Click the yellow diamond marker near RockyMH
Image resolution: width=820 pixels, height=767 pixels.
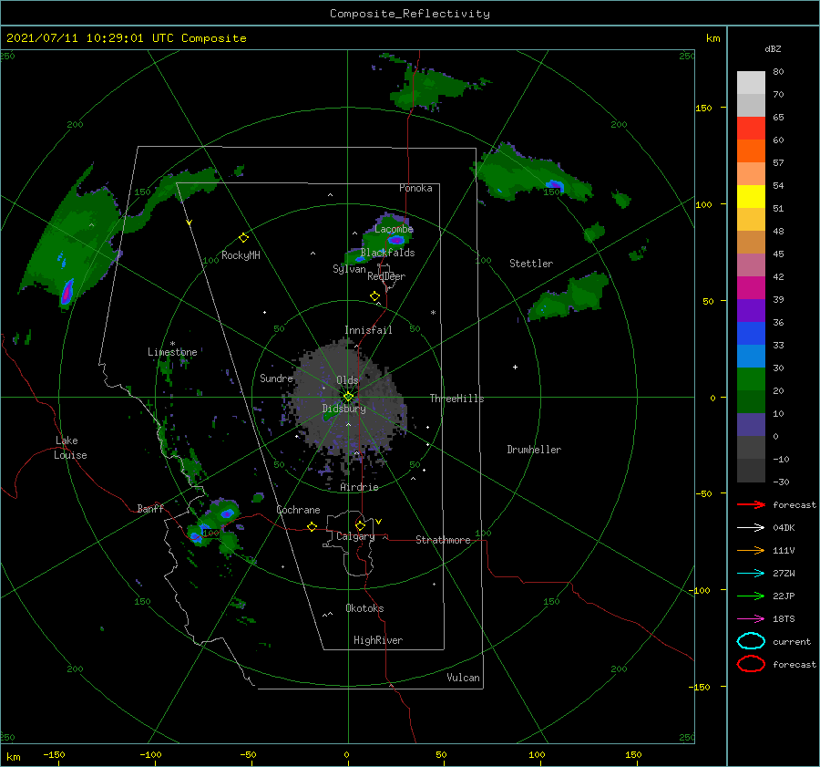coord(243,238)
